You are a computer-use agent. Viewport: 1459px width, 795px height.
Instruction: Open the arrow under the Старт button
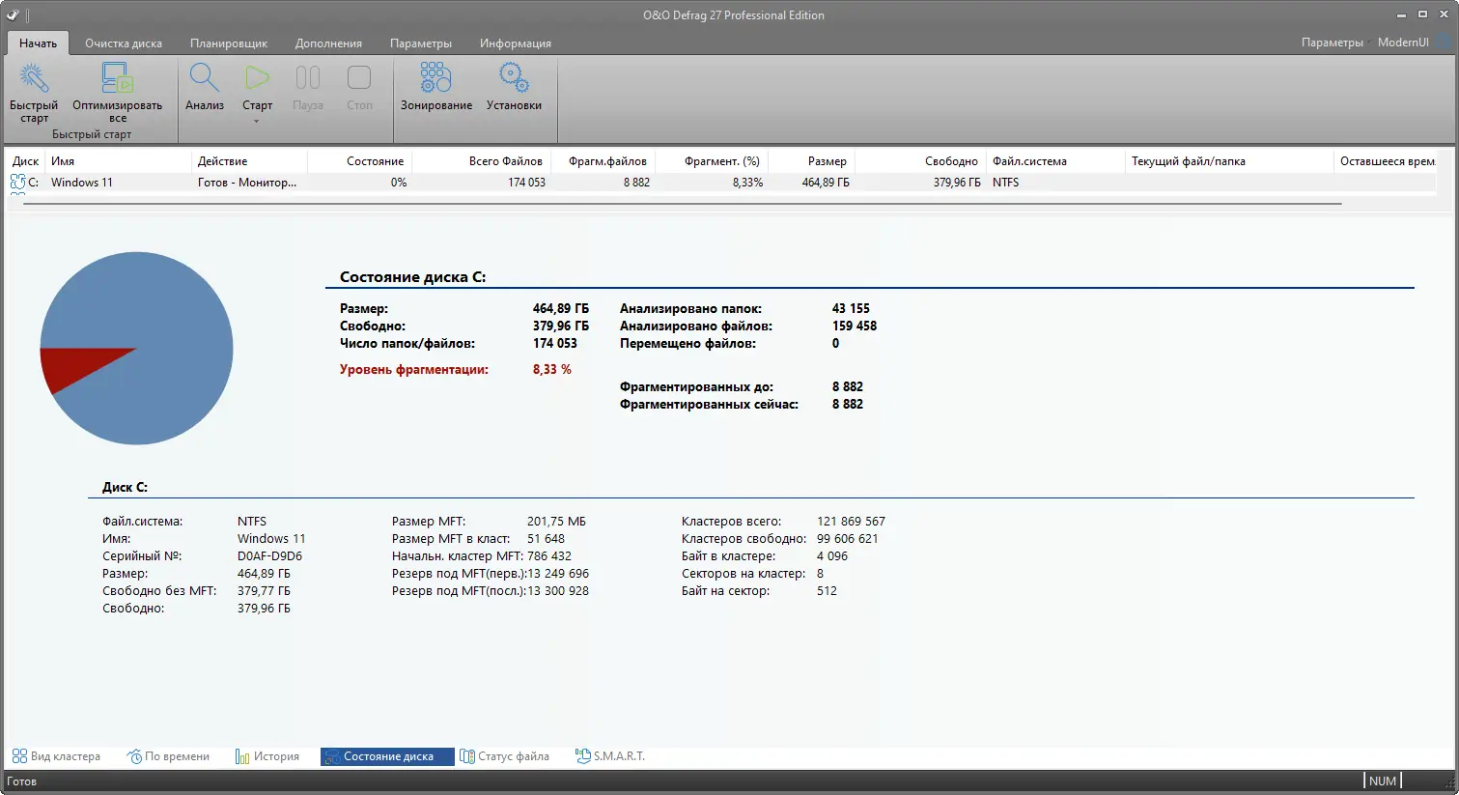pyautogui.click(x=257, y=121)
